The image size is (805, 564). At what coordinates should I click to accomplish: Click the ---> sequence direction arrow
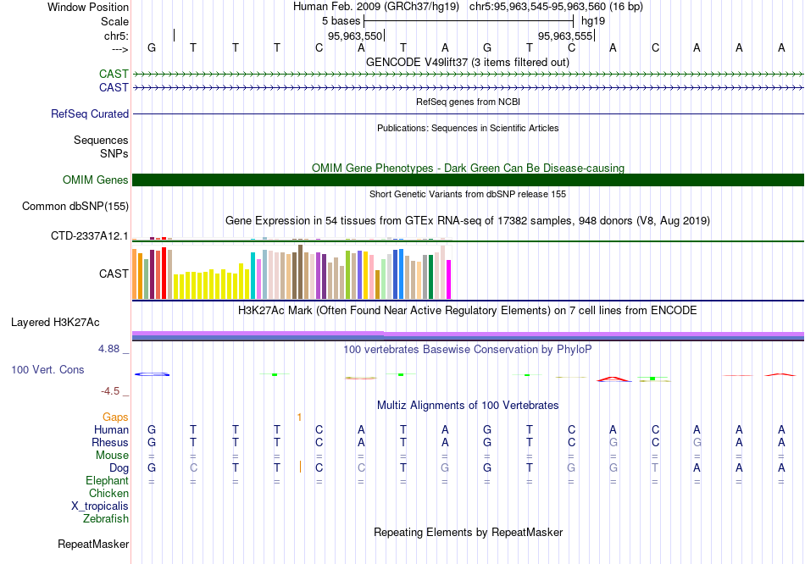pos(120,49)
